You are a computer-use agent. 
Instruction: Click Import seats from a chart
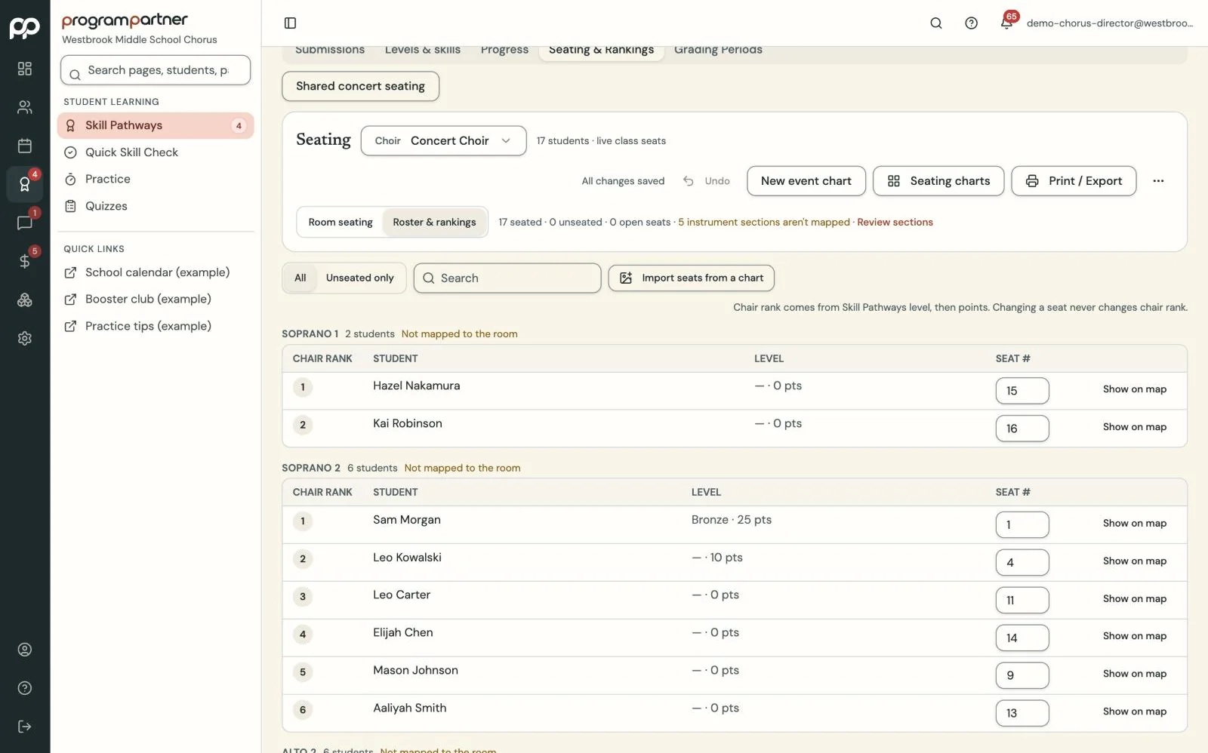[x=692, y=278]
